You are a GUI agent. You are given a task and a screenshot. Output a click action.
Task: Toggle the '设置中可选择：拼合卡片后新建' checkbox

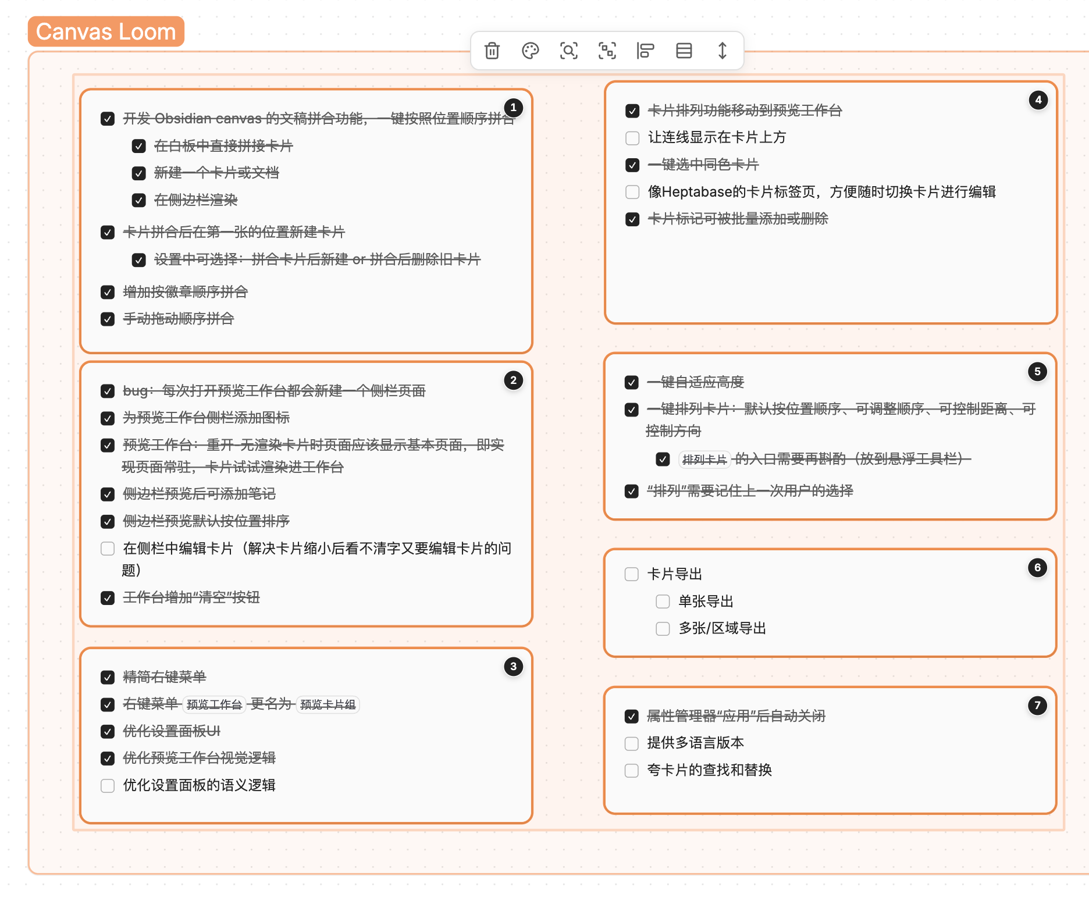(x=138, y=260)
